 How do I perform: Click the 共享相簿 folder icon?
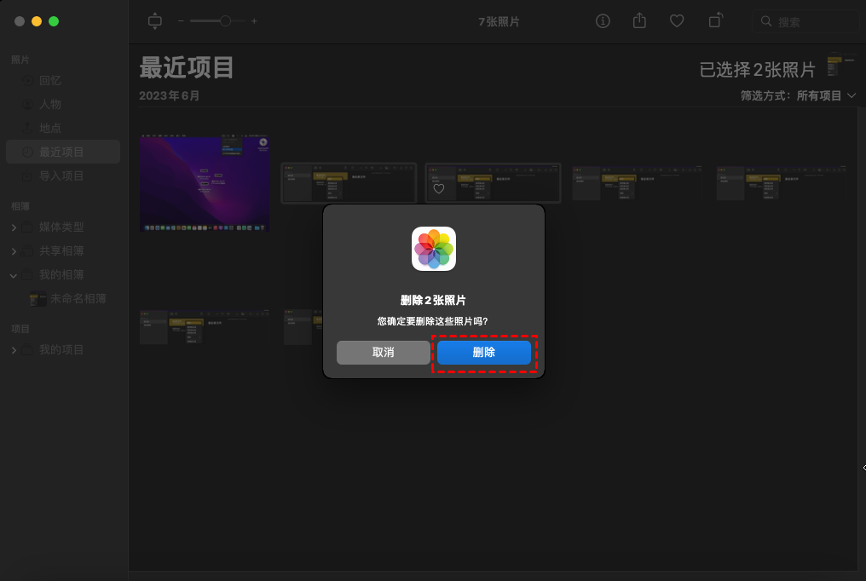click(x=27, y=251)
